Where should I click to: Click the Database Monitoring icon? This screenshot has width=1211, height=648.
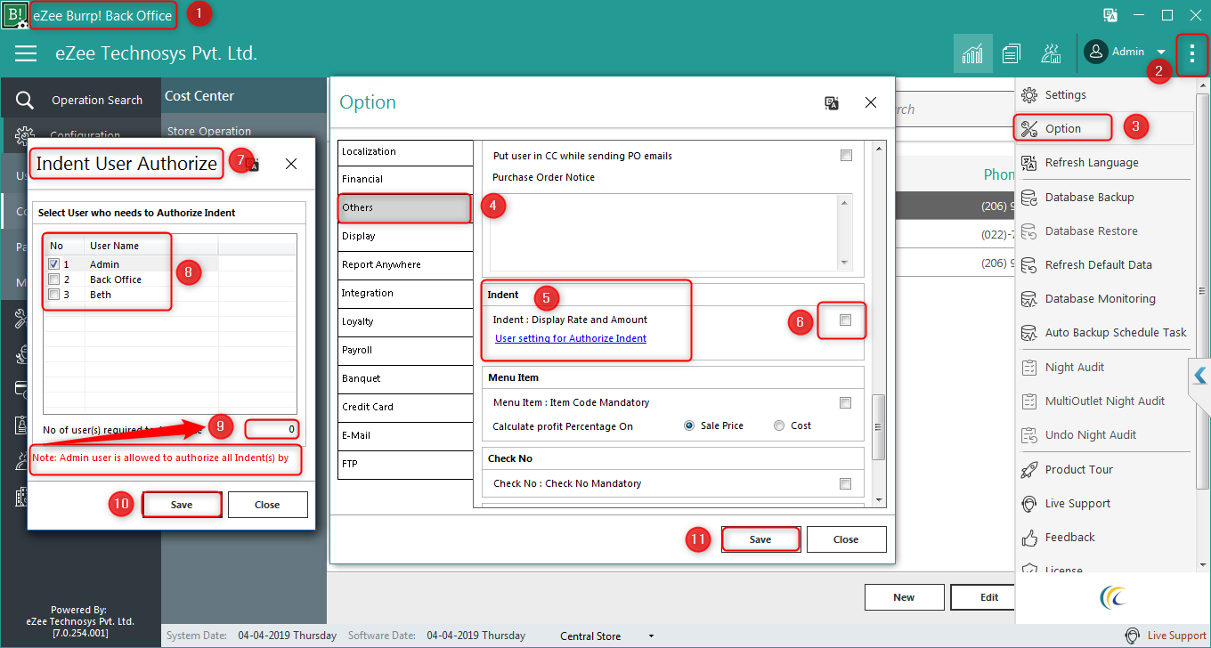1029,299
